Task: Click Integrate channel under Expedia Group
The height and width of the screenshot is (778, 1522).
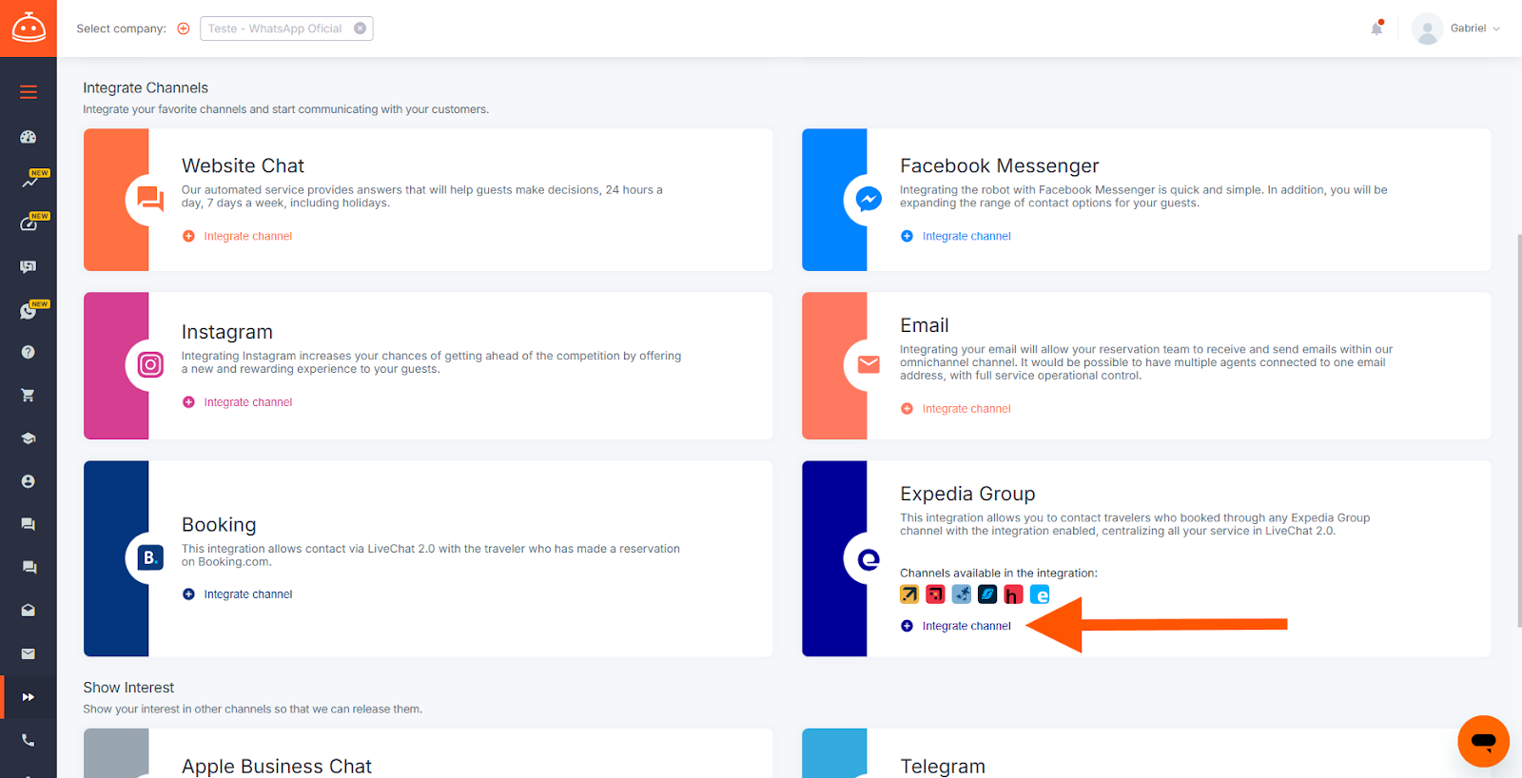Action: (956, 626)
